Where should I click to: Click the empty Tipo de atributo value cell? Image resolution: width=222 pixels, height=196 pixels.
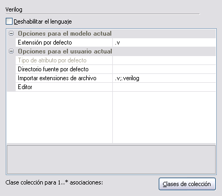pyautogui.click(x=164, y=60)
